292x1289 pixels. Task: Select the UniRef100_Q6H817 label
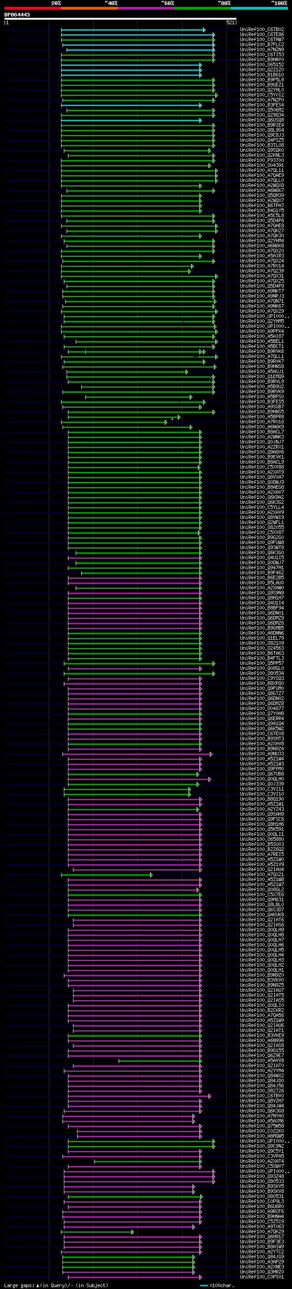262,1236
